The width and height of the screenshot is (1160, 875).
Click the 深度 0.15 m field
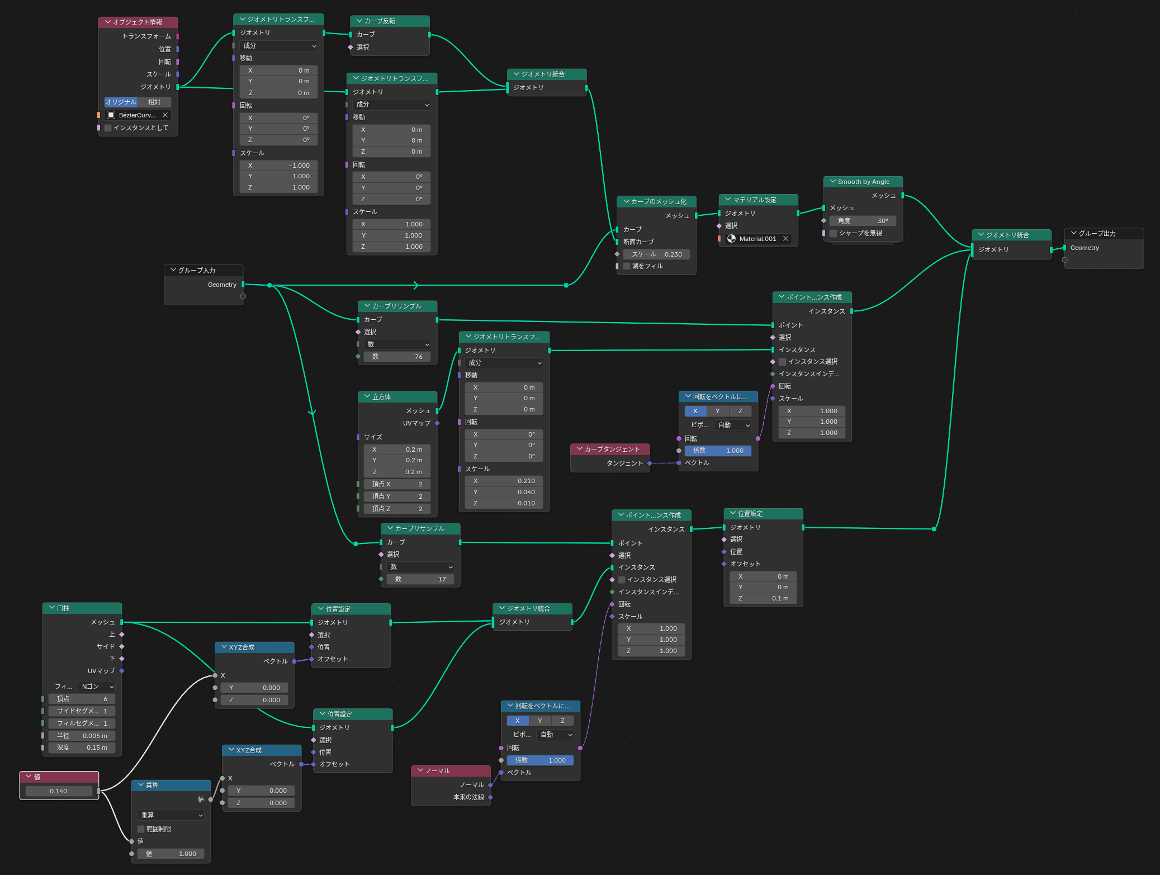pyautogui.click(x=82, y=748)
